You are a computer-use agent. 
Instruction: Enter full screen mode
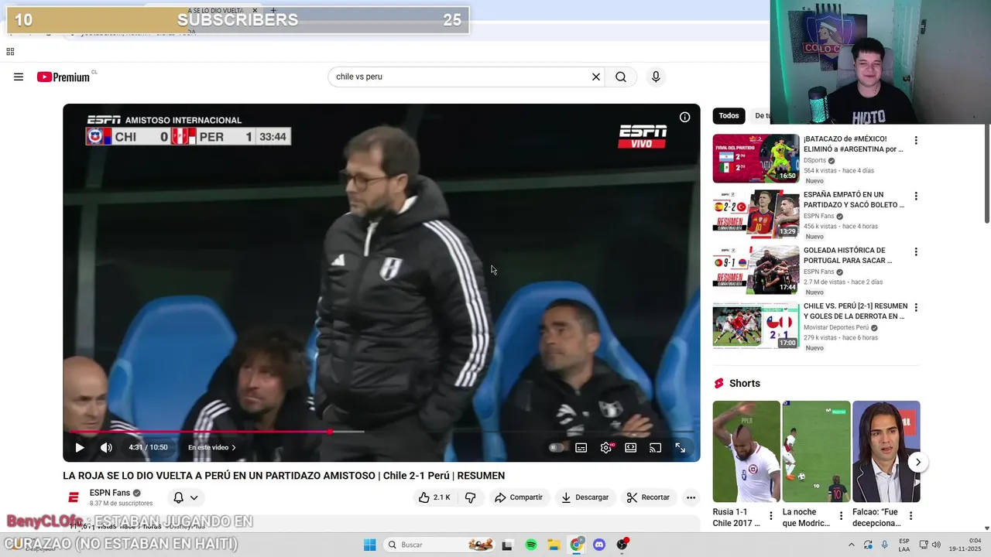(680, 447)
